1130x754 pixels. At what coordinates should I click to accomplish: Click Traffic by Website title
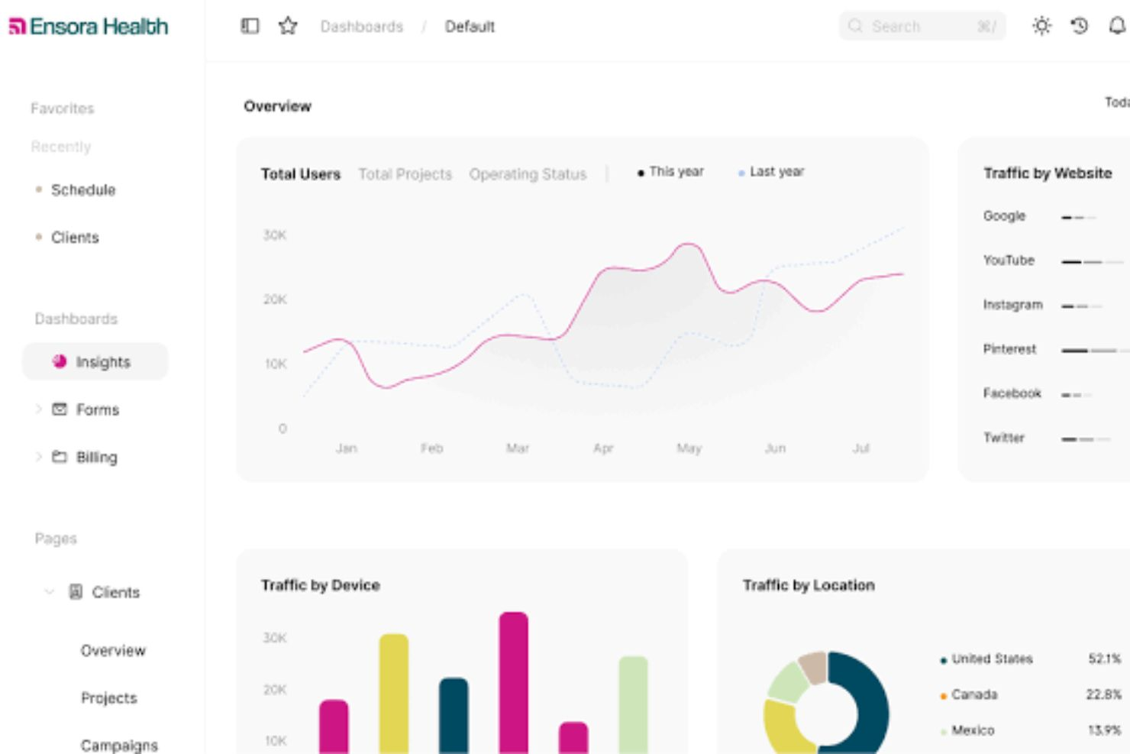coord(1048,173)
